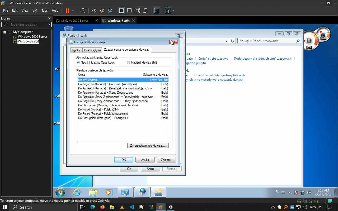This screenshot has width=338, height=211.
Task: Click Zastosuj in Usługi tekstowe i języki dialog
Action: point(166,160)
